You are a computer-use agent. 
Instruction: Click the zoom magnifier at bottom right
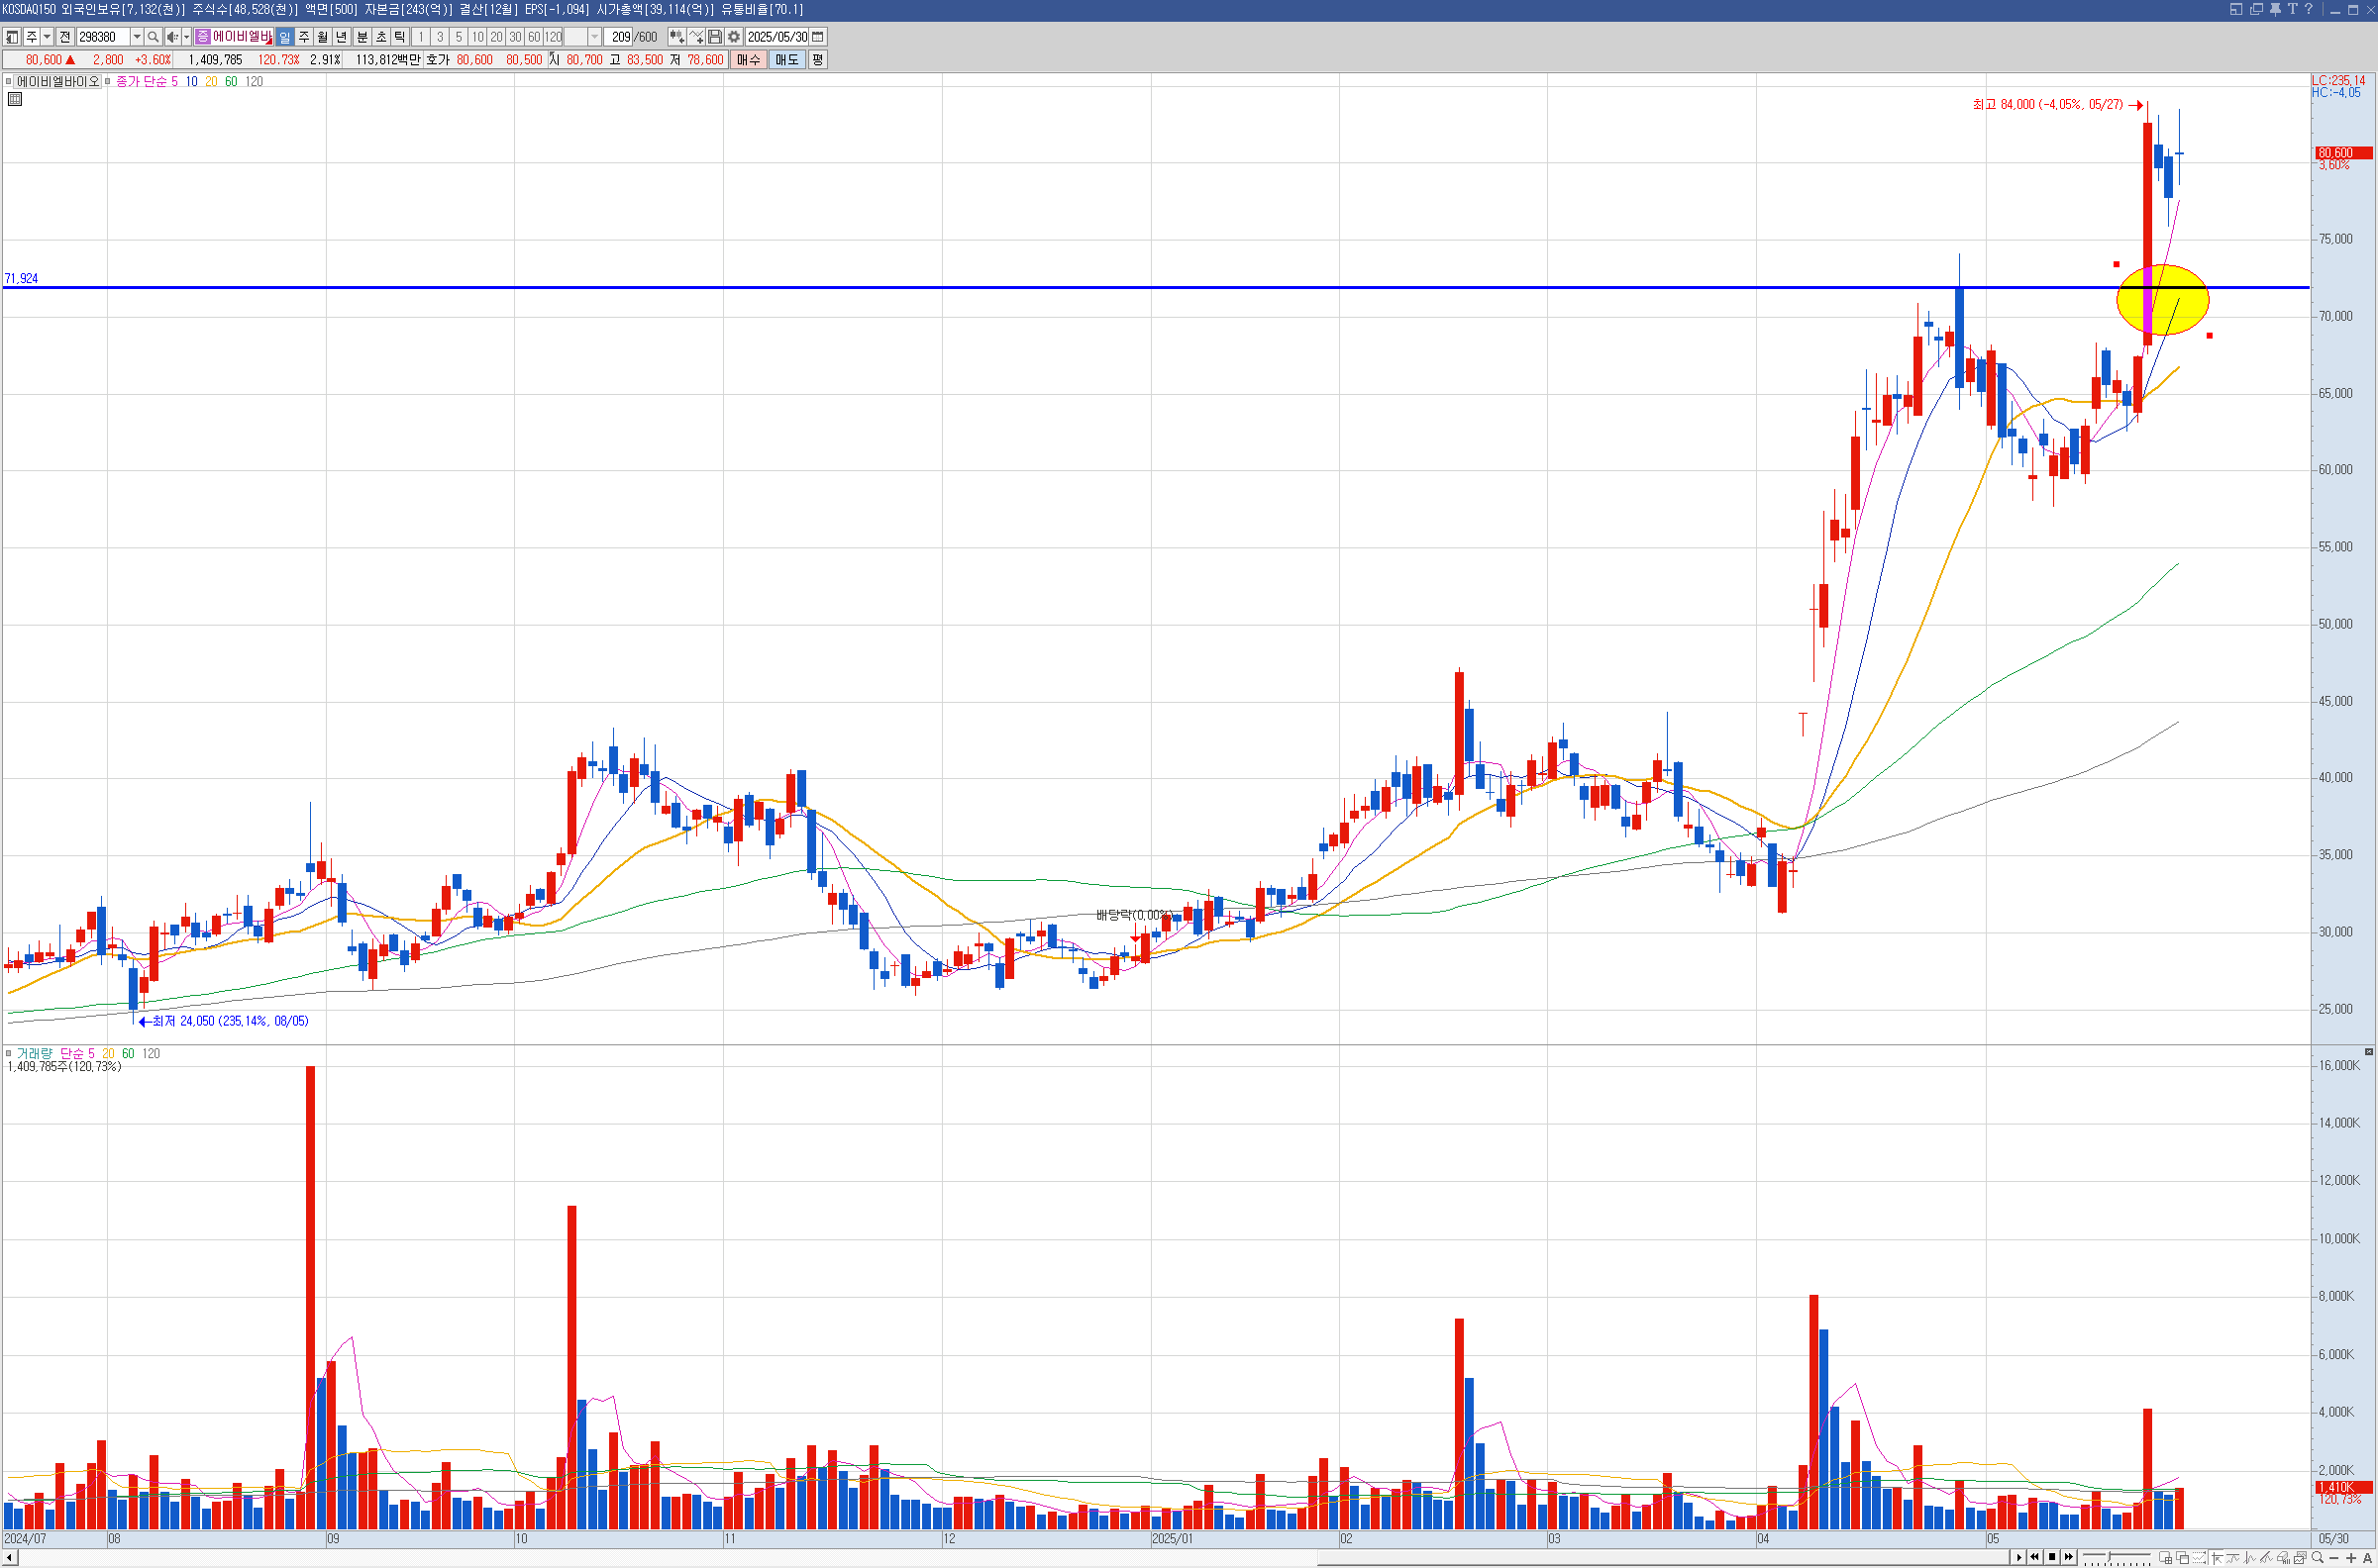click(x=2317, y=1557)
